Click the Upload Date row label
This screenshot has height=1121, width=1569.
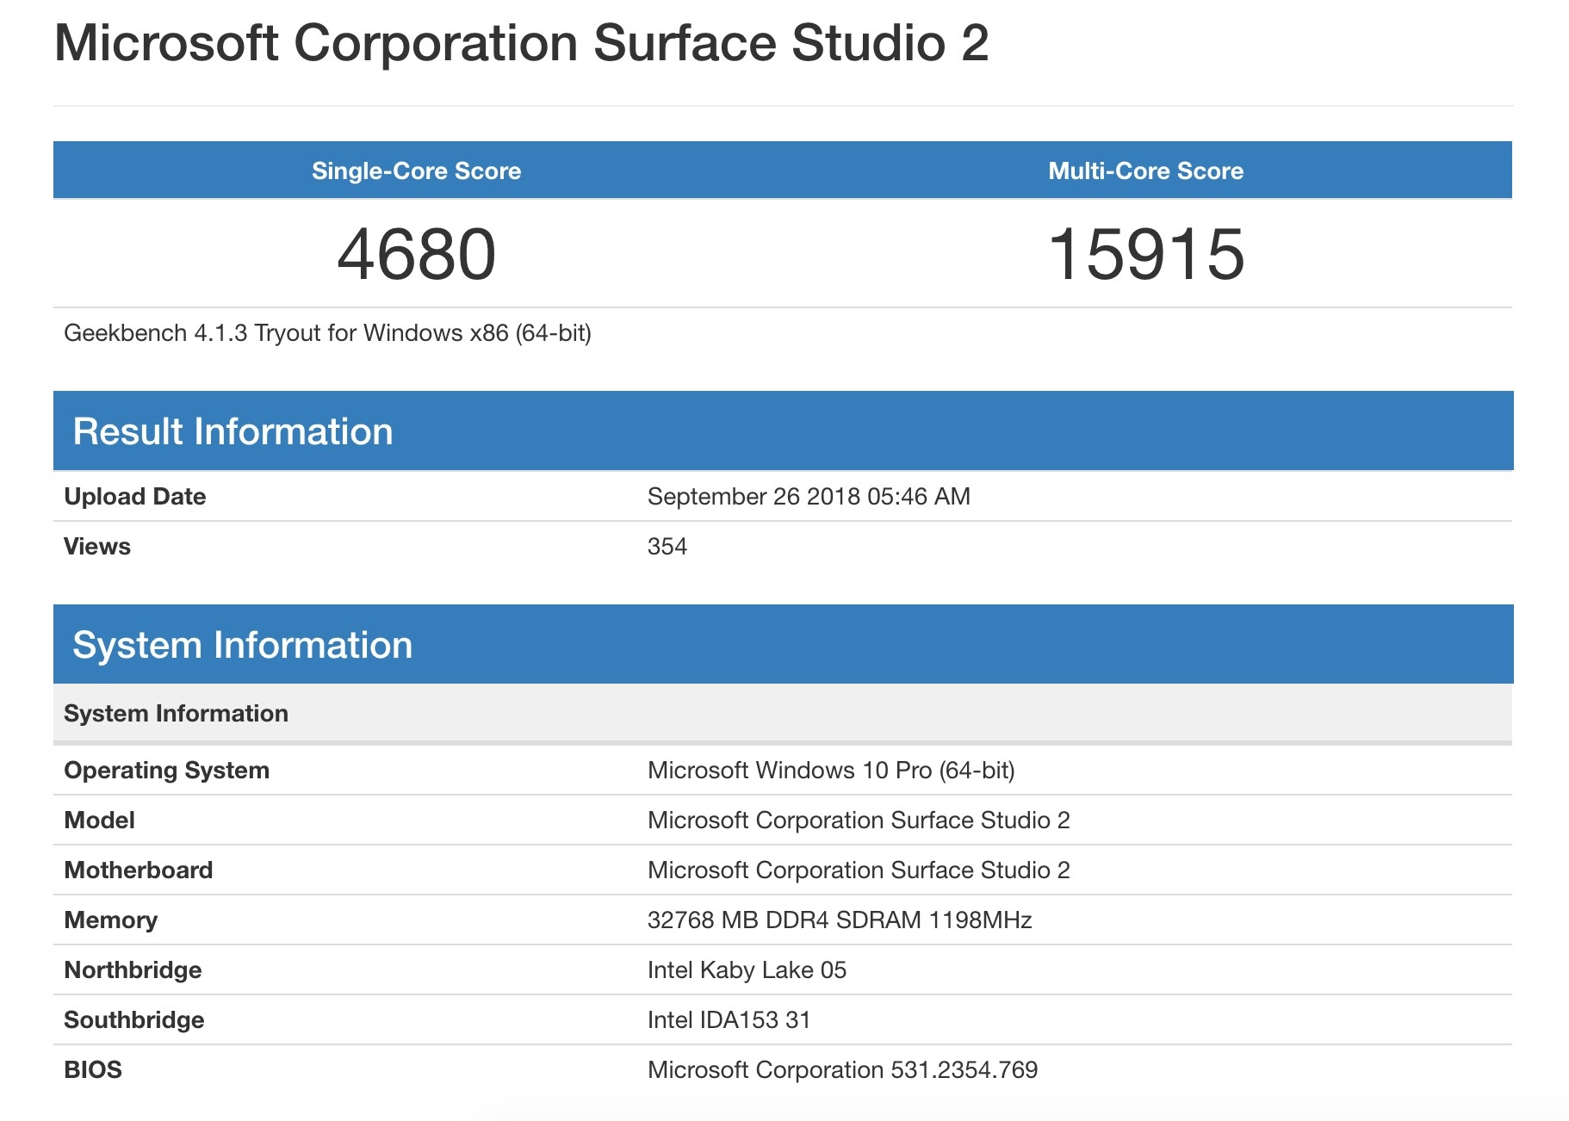pos(135,497)
